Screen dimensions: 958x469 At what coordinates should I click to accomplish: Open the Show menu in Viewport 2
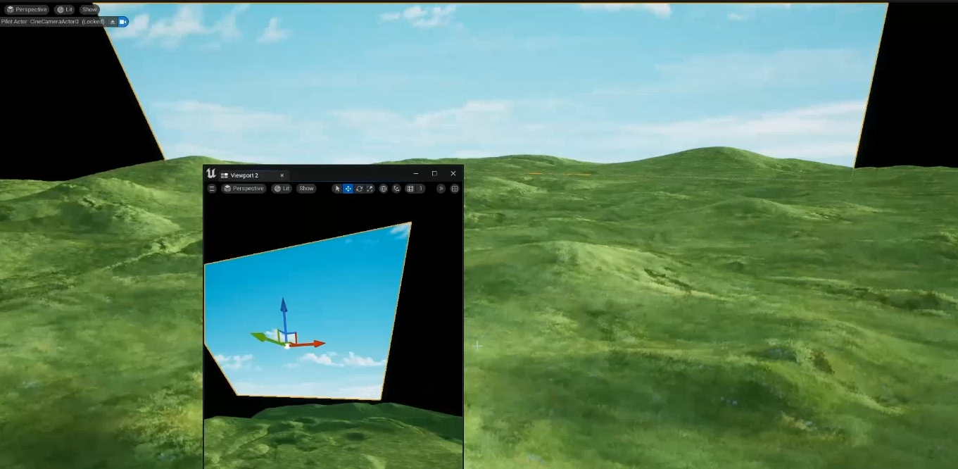click(x=306, y=189)
